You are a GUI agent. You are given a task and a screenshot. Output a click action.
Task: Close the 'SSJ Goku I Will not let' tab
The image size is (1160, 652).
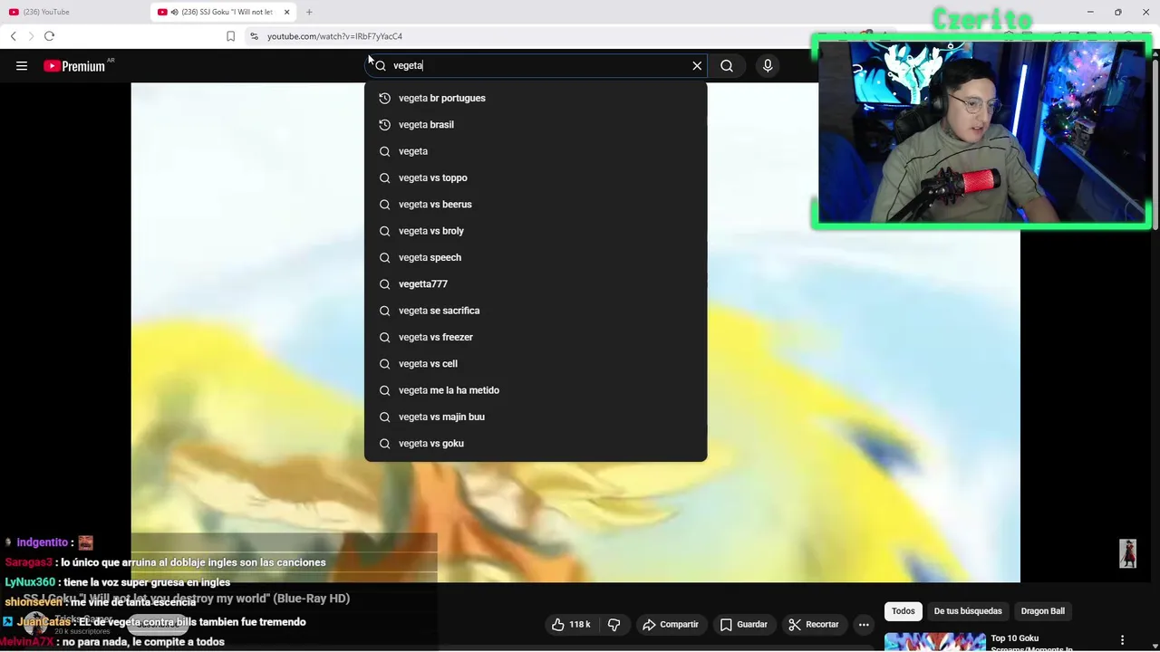coord(287,12)
